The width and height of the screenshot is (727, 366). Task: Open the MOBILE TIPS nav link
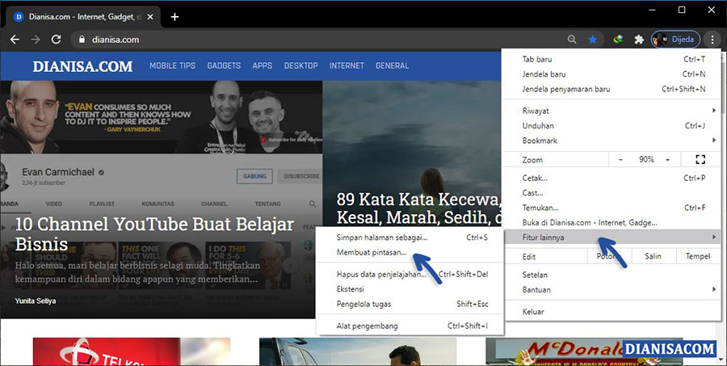[x=173, y=66]
